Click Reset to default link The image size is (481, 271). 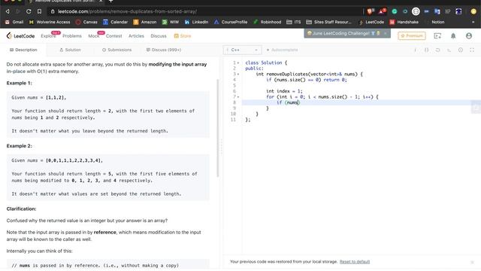coord(355,262)
